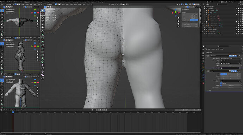Select the Annotate tool in main viewport toolbar
This screenshot has height=135, width=243.
tap(43, 31)
